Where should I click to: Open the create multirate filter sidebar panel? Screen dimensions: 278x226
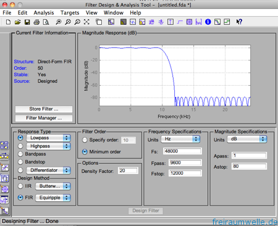click(4, 145)
